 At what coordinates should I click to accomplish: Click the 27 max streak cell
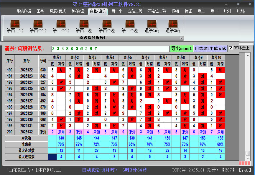(x=97, y=151)
